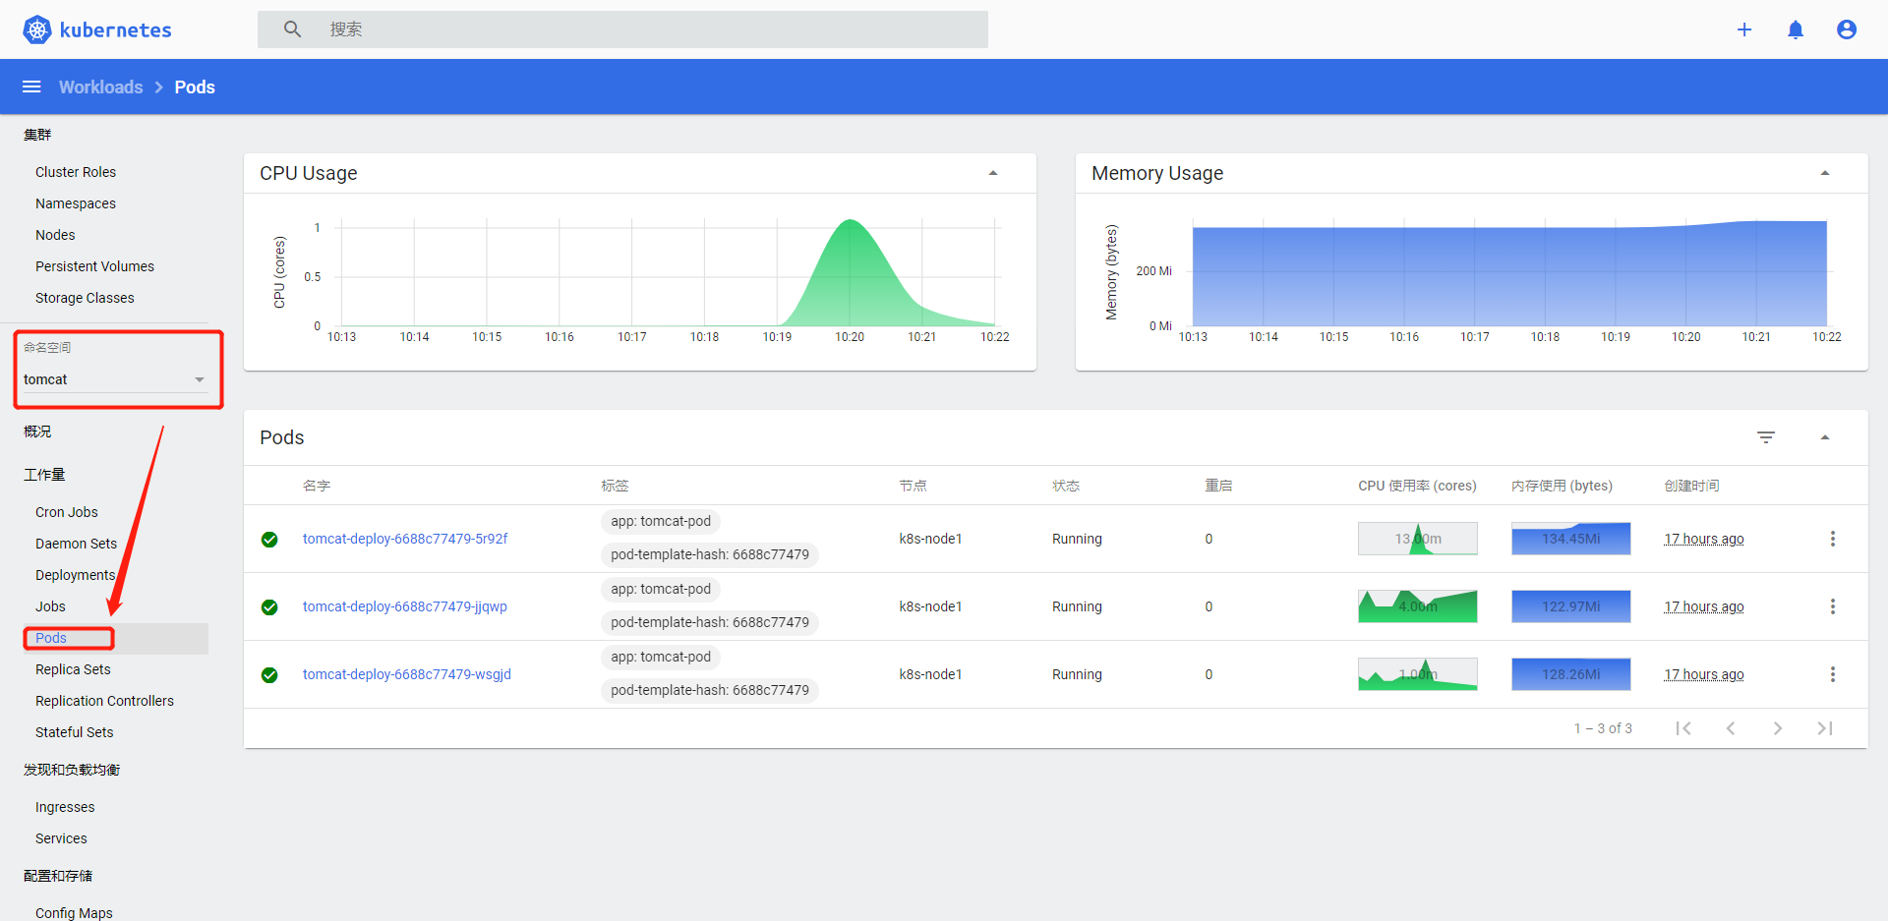The width and height of the screenshot is (1888, 921).
Task: Open the hamburger navigation menu
Action: [x=31, y=86]
